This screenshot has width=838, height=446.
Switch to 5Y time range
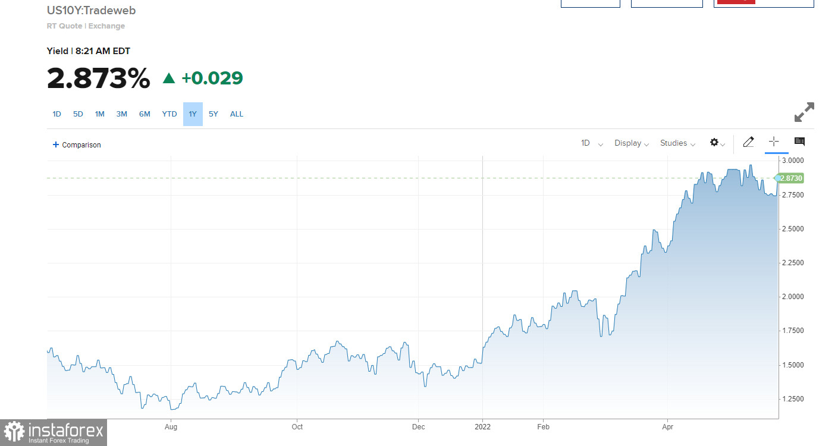click(214, 114)
